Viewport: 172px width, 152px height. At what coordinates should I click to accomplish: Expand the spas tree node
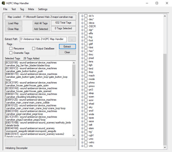tap(82, 118)
